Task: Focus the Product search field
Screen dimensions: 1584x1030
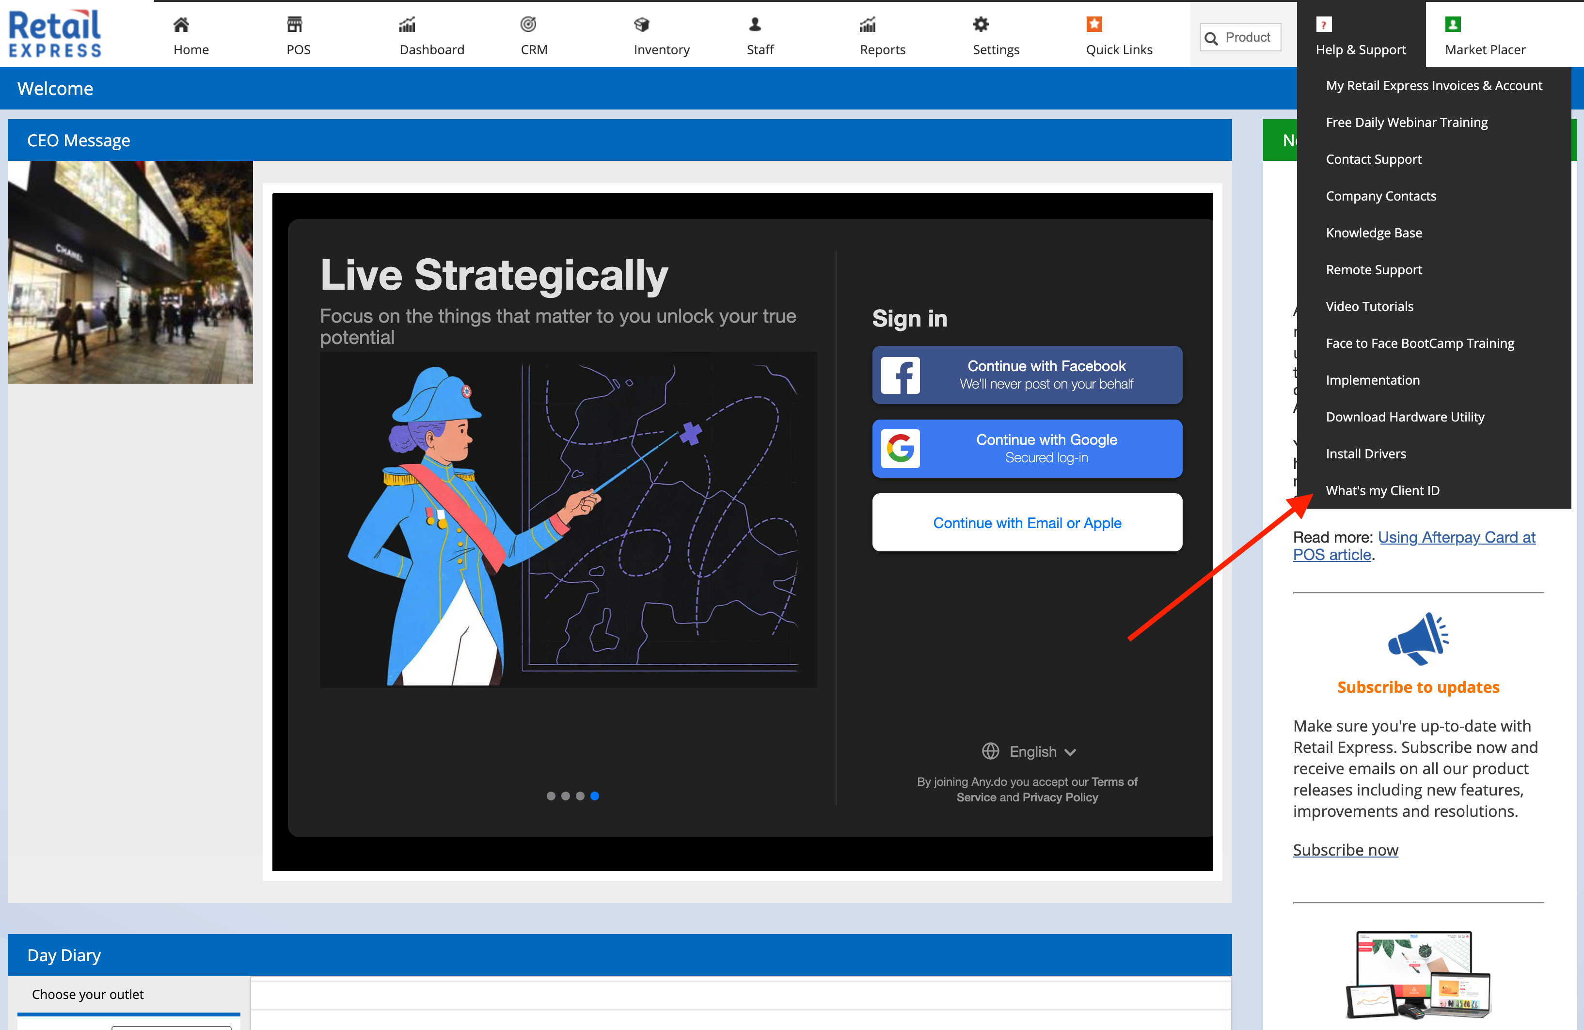Action: pyautogui.click(x=1240, y=37)
